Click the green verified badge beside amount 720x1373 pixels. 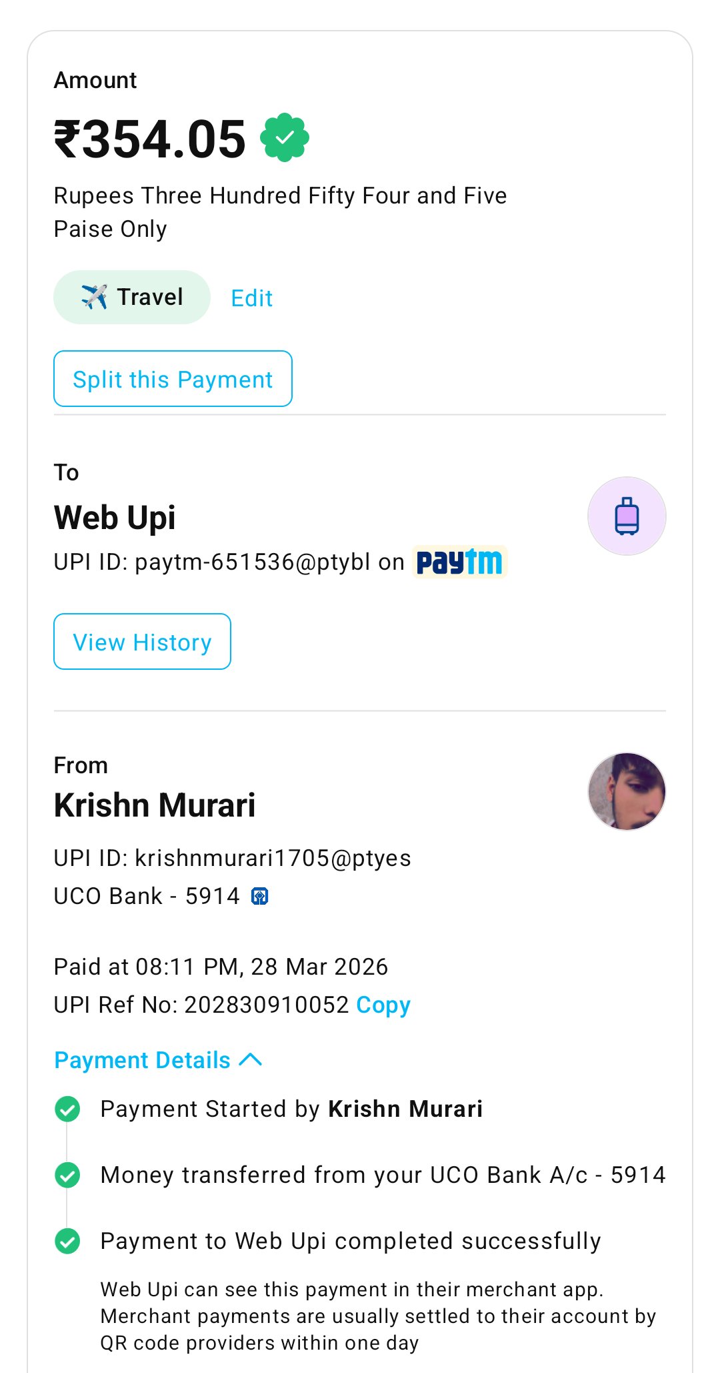pyautogui.click(x=285, y=137)
